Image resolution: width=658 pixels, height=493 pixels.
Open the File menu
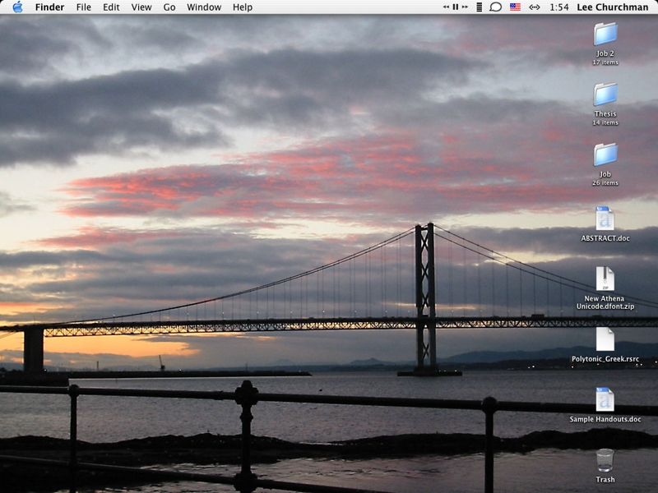tap(83, 7)
